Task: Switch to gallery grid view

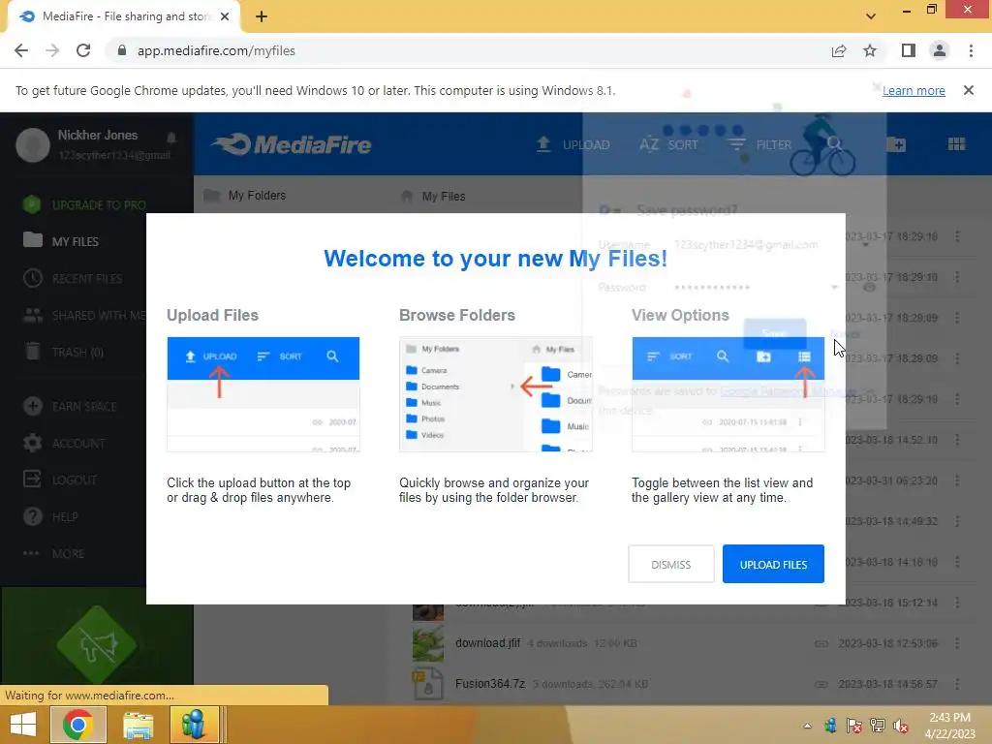Action: pyautogui.click(x=956, y=144)
